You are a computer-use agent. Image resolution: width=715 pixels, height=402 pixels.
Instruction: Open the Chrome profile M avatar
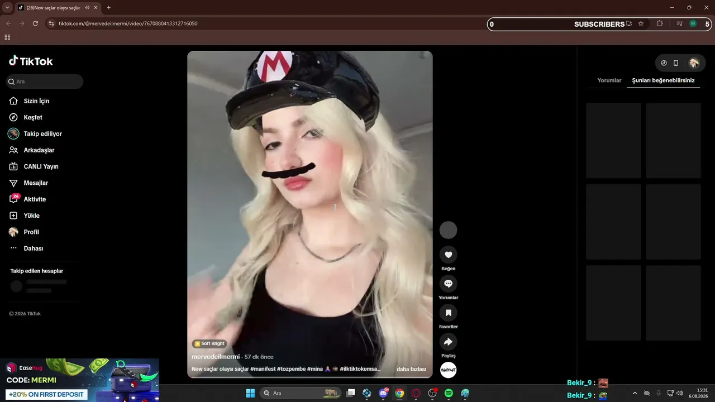pos(693,23)
